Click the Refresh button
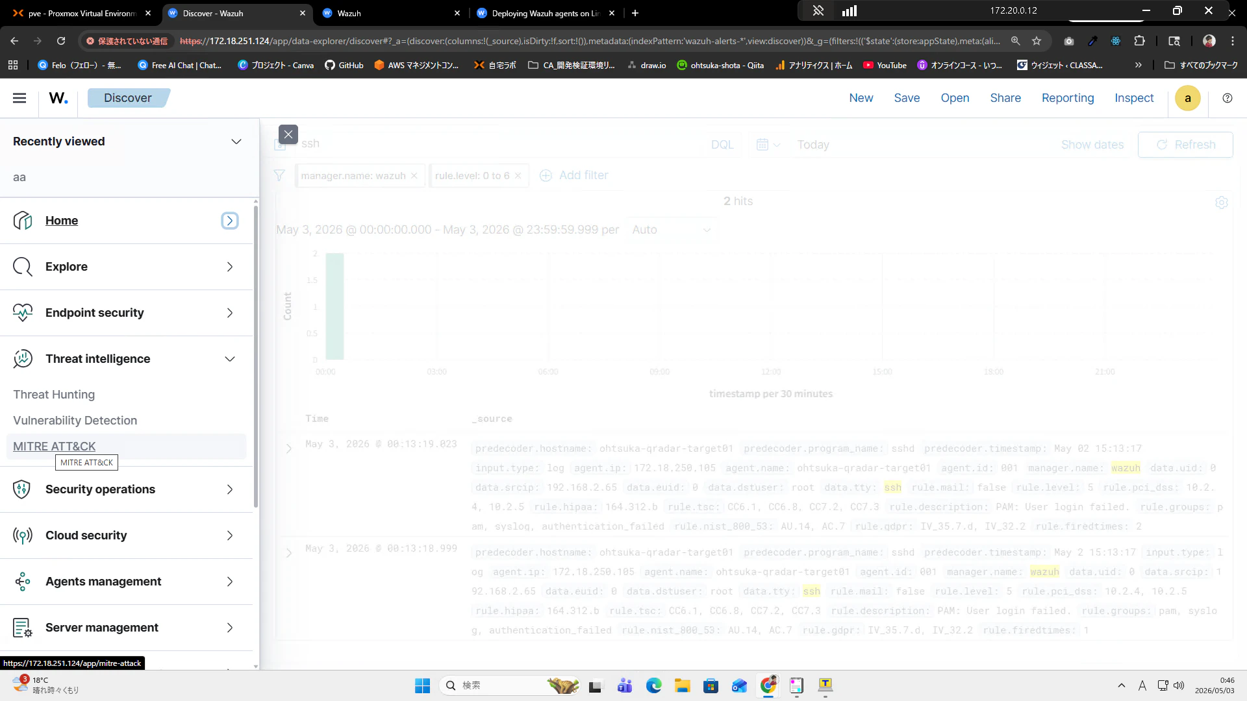Screen dimensions: 1247x701 [x=1185, y=145]
